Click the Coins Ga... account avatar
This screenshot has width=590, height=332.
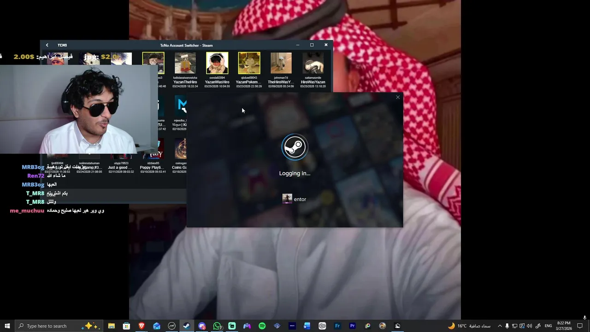181,148
